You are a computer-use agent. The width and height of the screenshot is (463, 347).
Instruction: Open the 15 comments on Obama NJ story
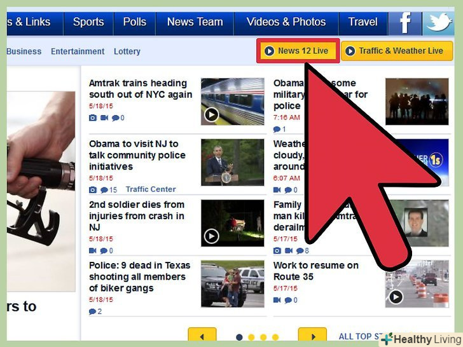click(109, 190)
